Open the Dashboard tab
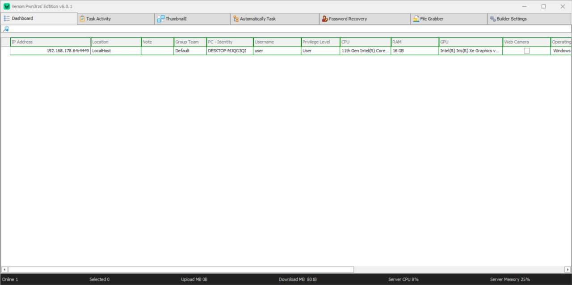This screenshot has height=285, width=572. coord(39,19)
